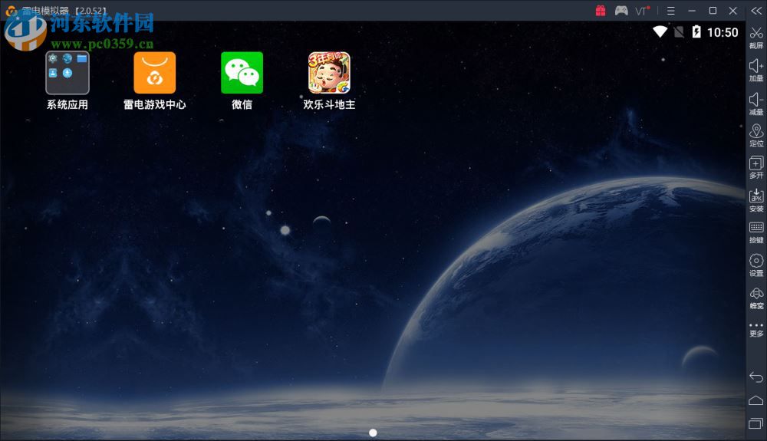
Task: Click the gamepad icon in title bar
Action: (621, 11)
